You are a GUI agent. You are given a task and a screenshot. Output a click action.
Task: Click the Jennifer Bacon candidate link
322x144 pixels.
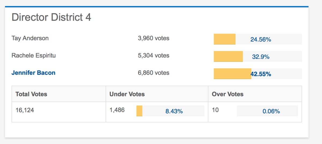[33, 73]
